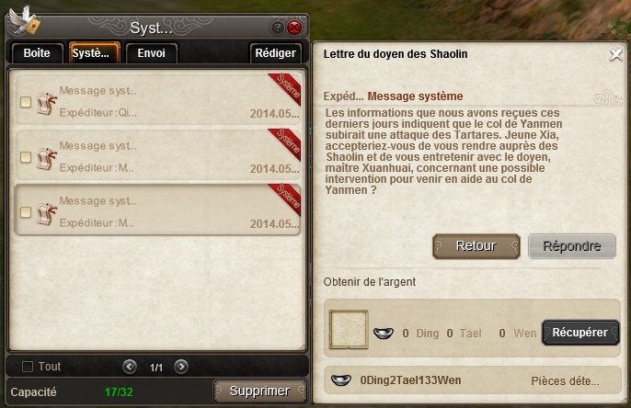Check the first message's checkbox

pyautogui.click(x=26, y=102)
